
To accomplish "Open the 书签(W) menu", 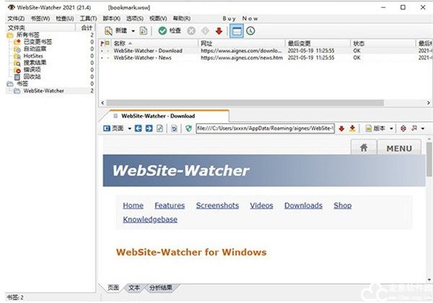I will (x=40, y=19).
